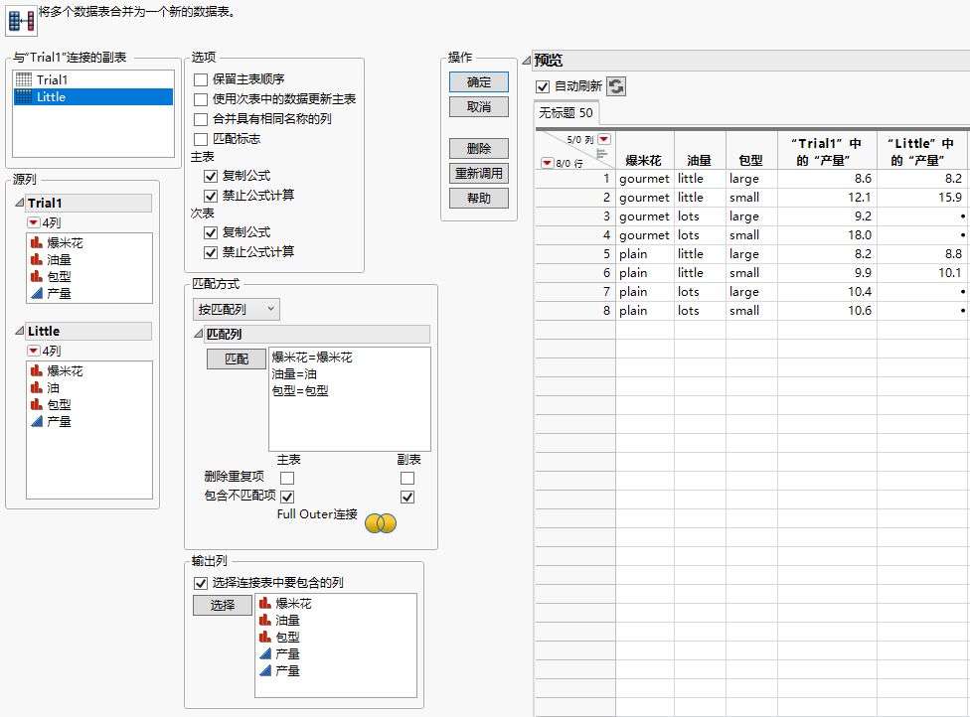Image resolution: width=970 pixels, height=717 pixels.
Task: Click the join tables icon at top left
Action: tap(21, 18)
